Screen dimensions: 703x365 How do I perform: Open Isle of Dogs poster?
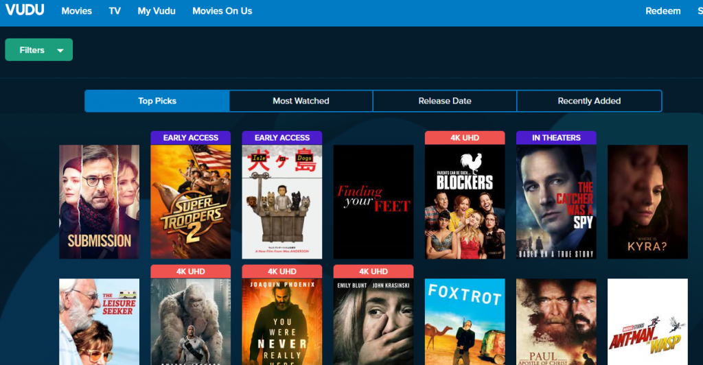pos(282,202)
